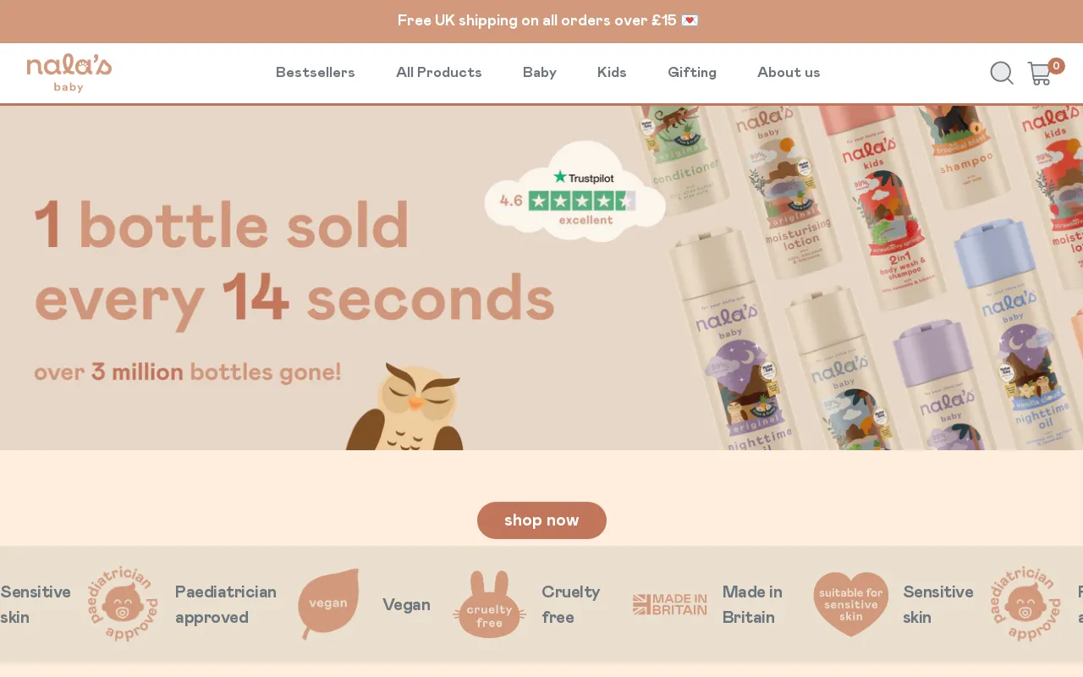This screenshot has height=677, width=1083.
Task: Expand the Gifting navigation menu
Action: click(692, 73)
